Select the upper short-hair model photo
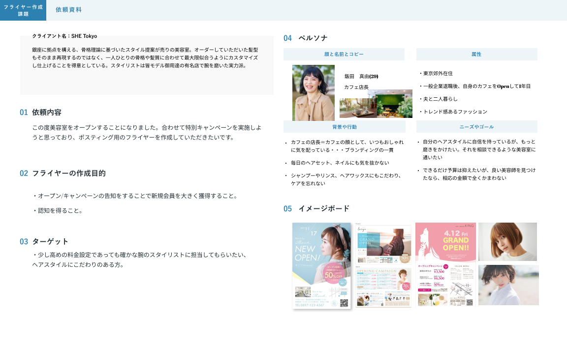This screenshot has height=344, width=567. (507, 242)
